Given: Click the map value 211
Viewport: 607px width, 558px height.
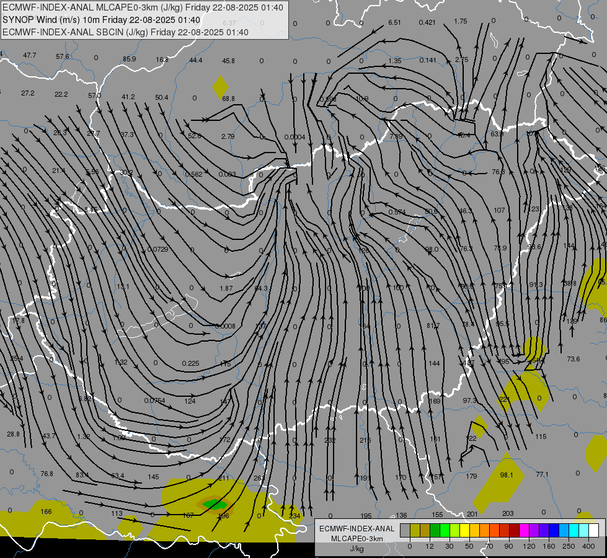Looking at the screenshot, I should point(224,478).
